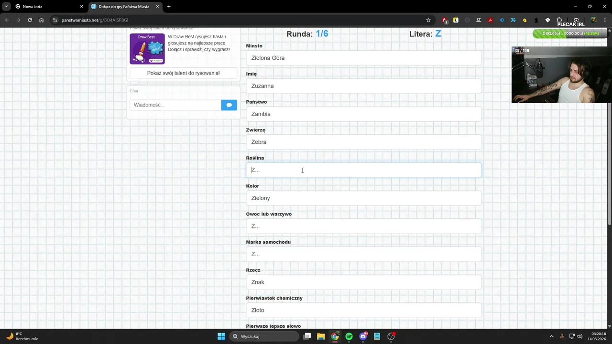Click the Rzecz field with Znak
Screen dimensions: 612x344
(x=363, y=282)
